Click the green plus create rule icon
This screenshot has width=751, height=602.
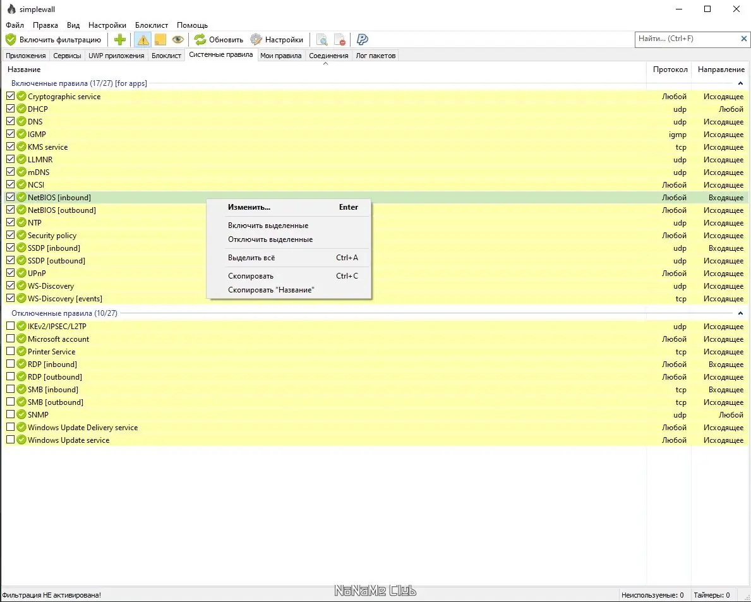120,40
